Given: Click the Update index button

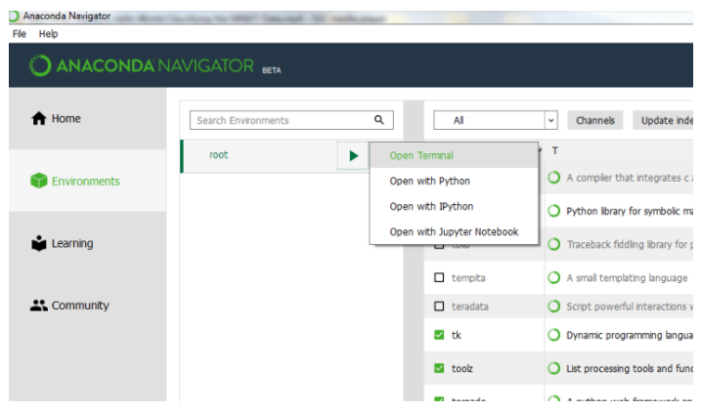Looking at the screenshot, I should (x=663, y=120).
